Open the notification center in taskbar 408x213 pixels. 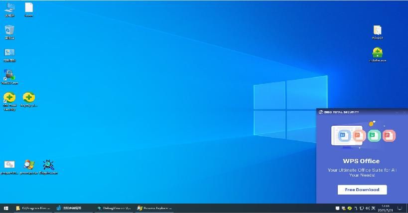400,208
